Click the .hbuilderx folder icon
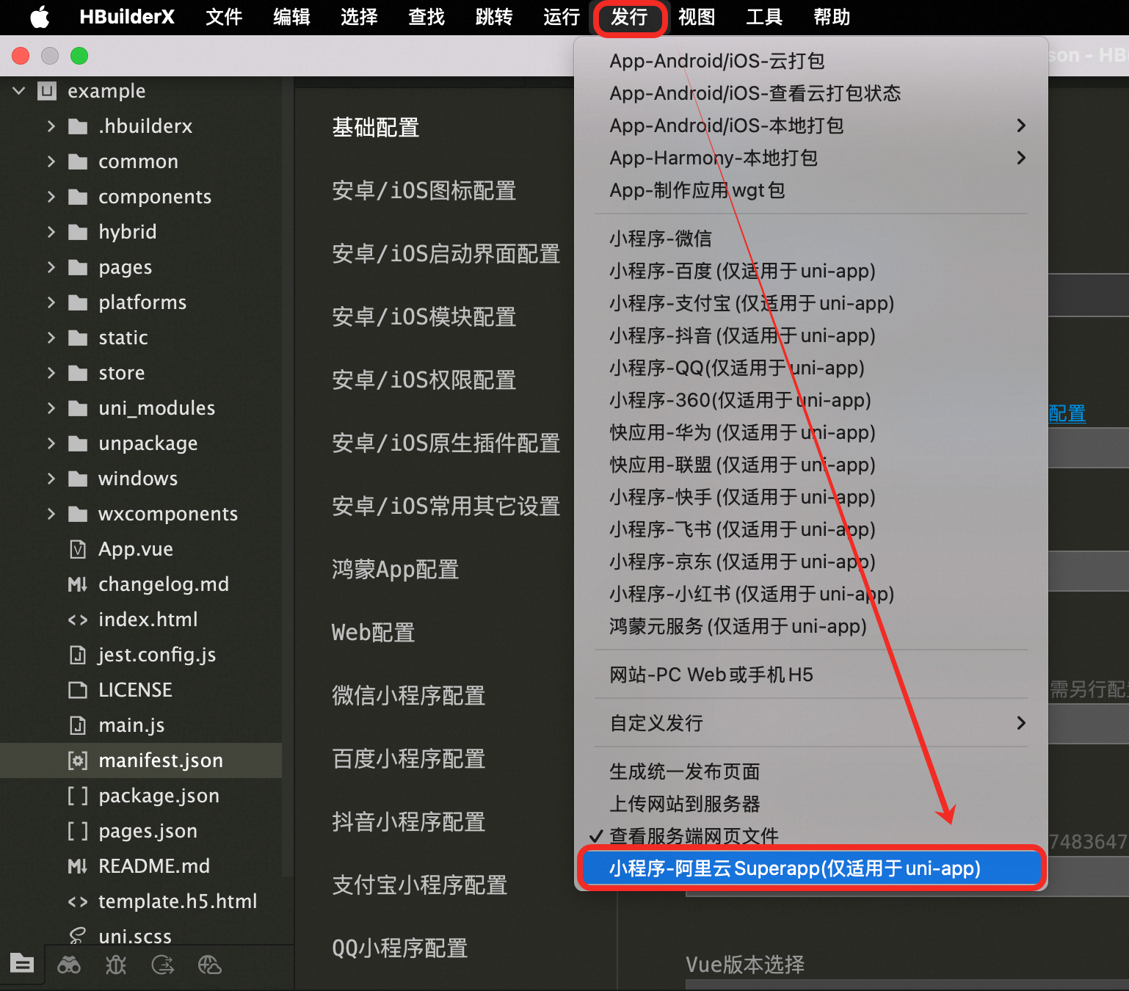The image size is (1129, 991). click(x=78, y=126)
